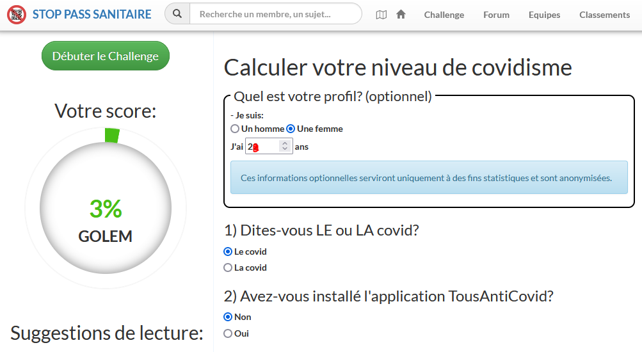Go to the home icon
Screen dimensions: 642x352
click(401, 14)
